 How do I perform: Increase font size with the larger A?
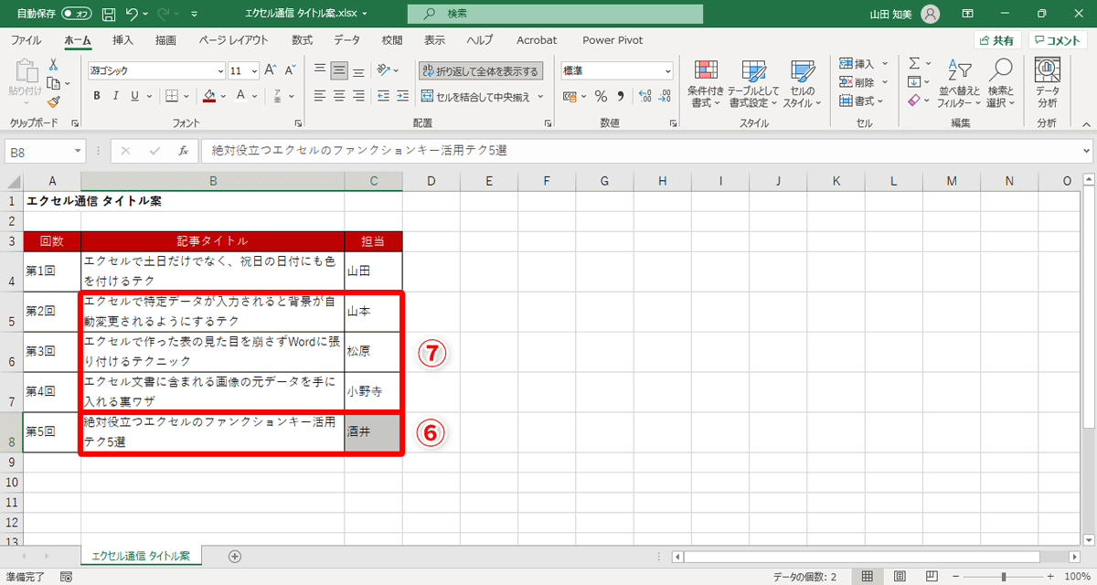click(x=271, y=70)
